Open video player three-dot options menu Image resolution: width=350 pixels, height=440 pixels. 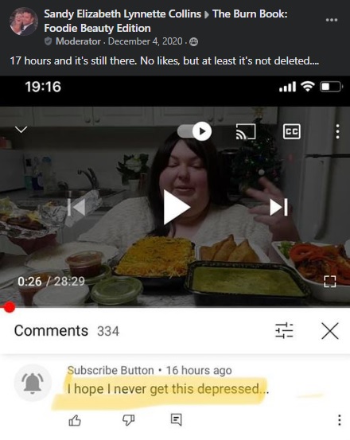point(337,131)
